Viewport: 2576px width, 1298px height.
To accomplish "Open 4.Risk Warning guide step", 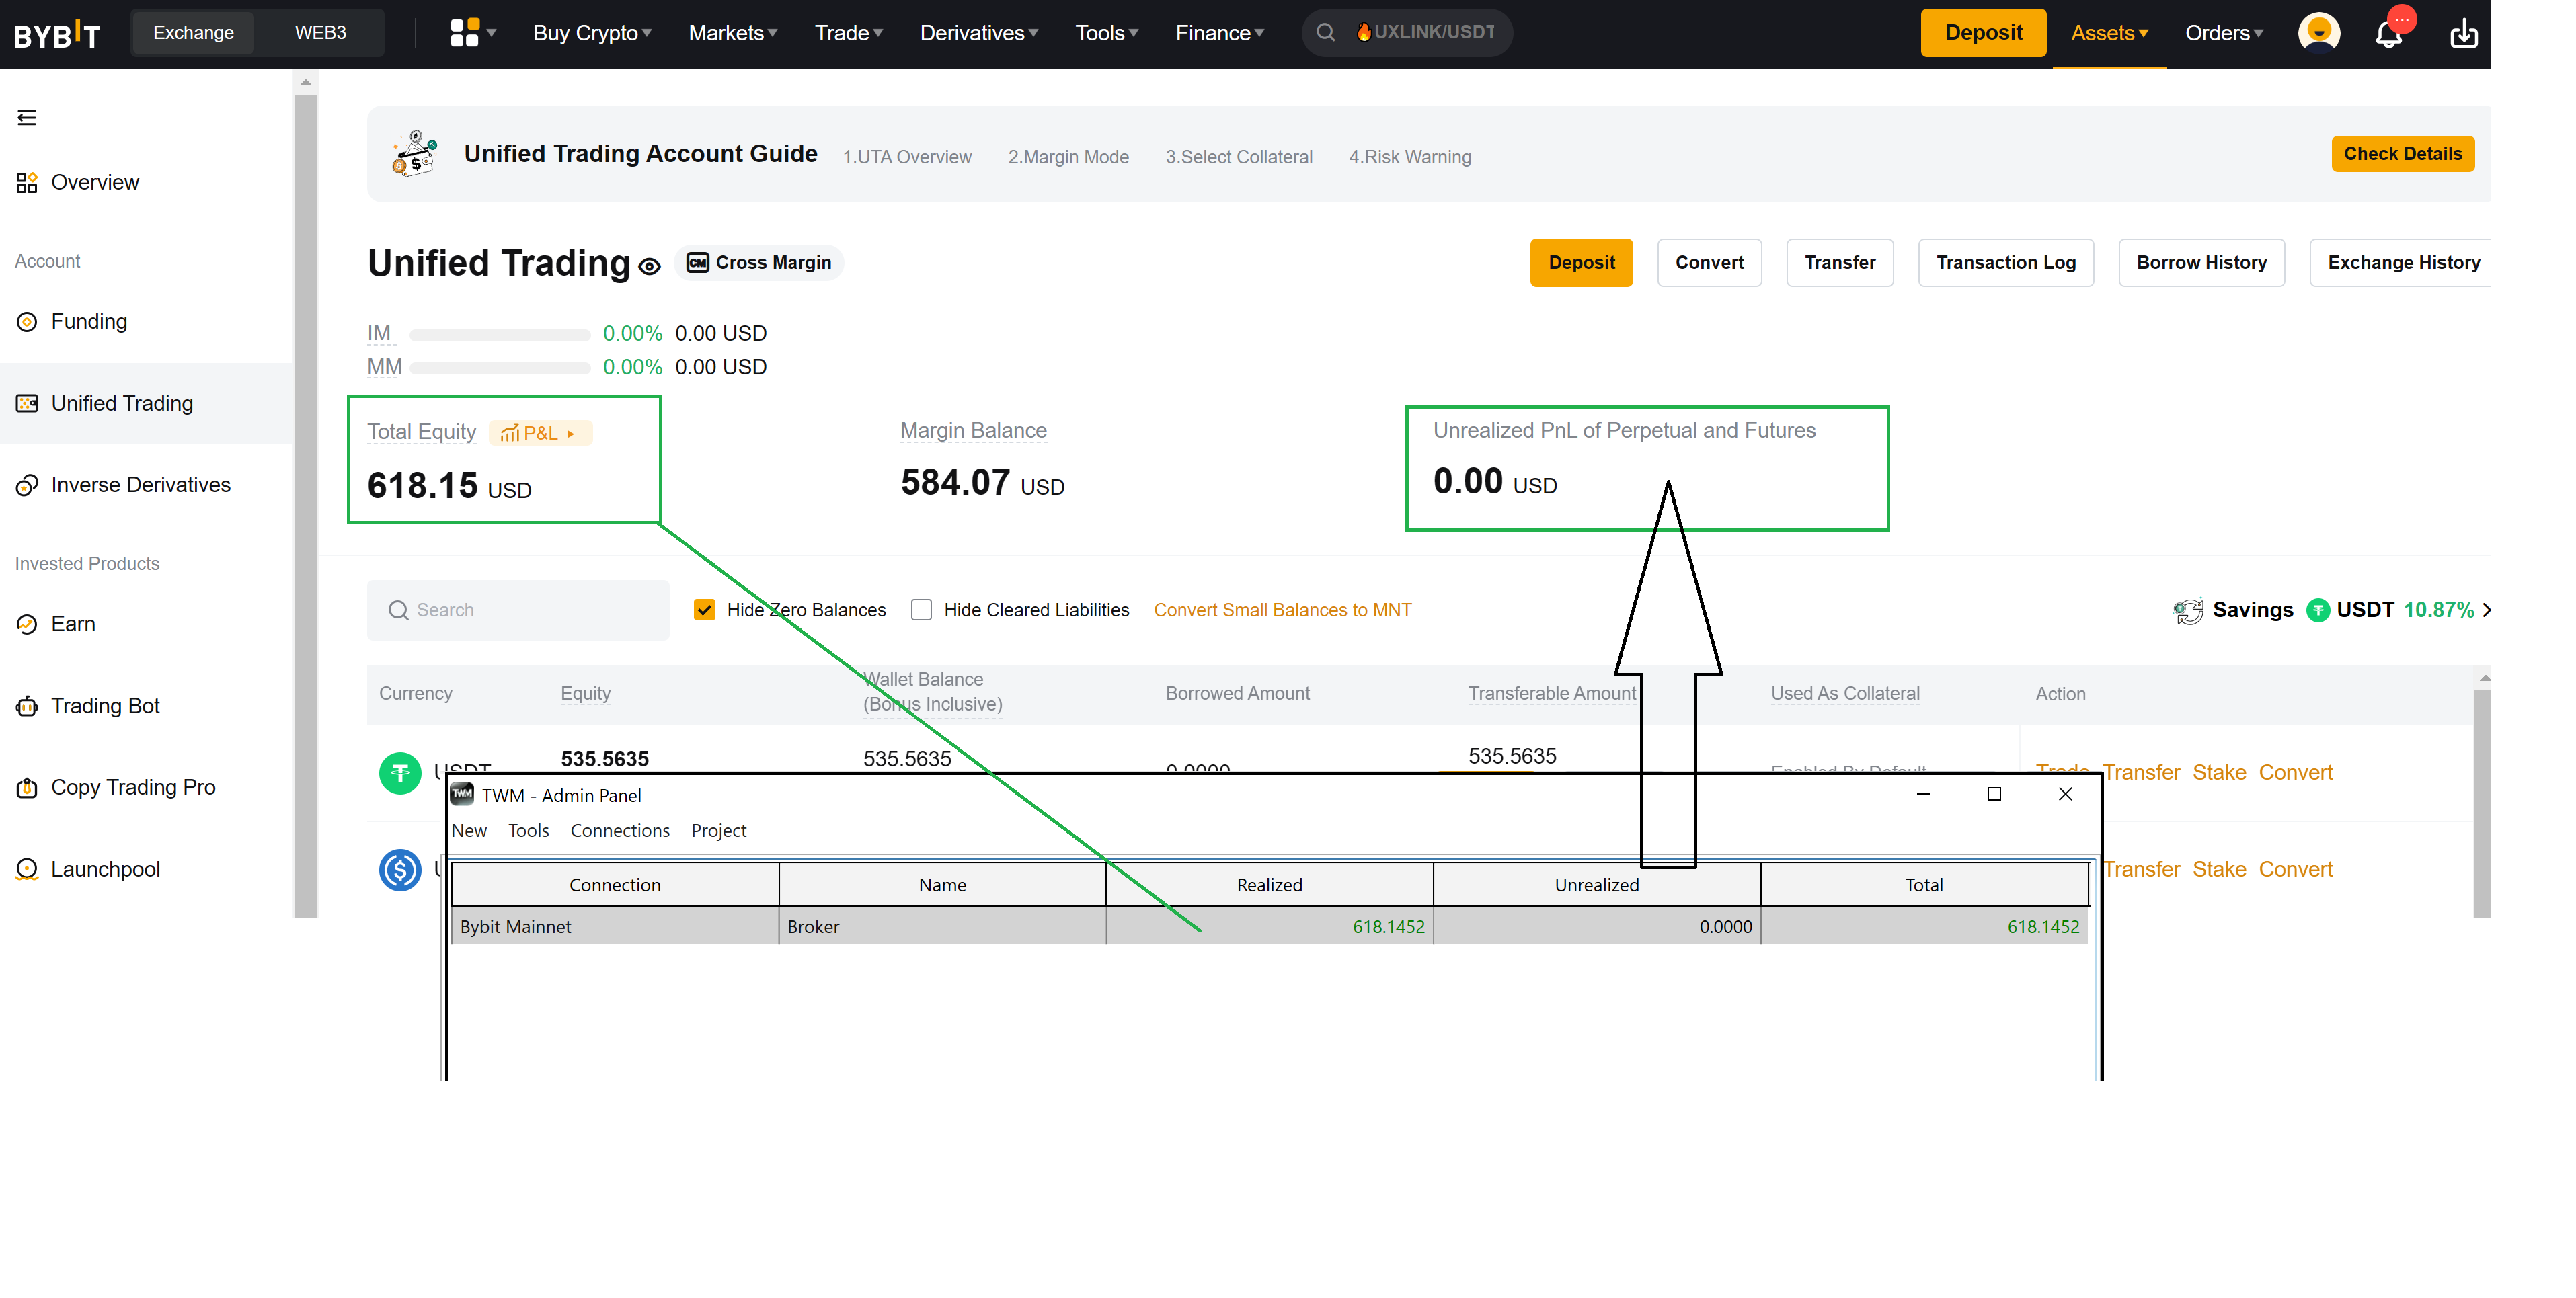I will coord(1410,157).
